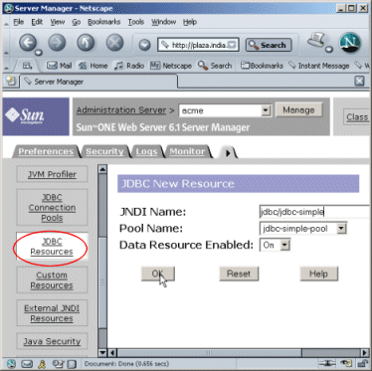Click the Netscape N logo
This screenshot has width=372, height=371.
pos(349,43)
